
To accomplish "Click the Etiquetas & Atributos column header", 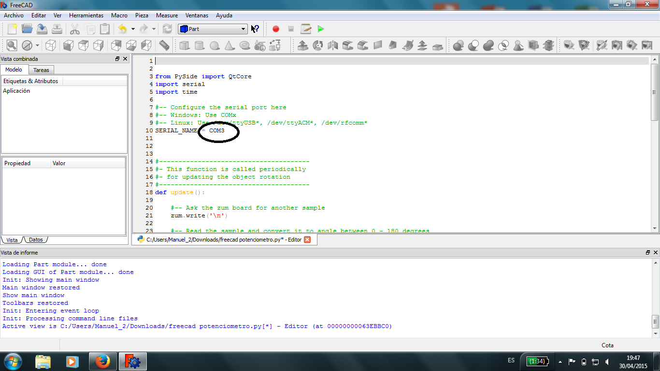I will 32,81.
